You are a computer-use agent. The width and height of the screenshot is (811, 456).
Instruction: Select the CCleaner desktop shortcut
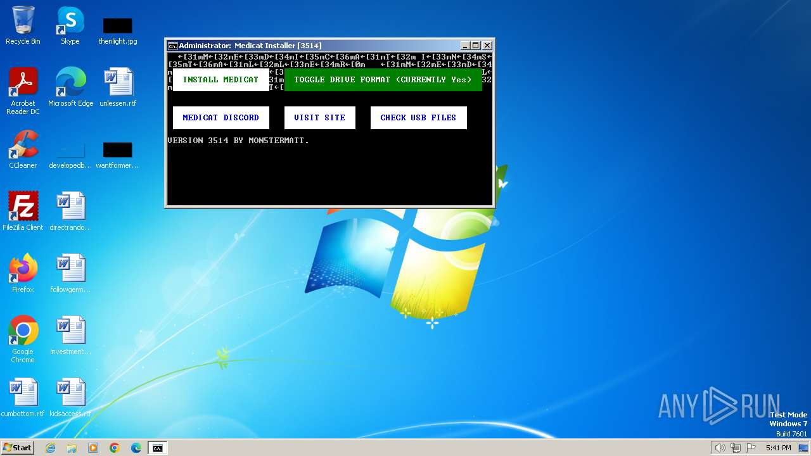23,149
